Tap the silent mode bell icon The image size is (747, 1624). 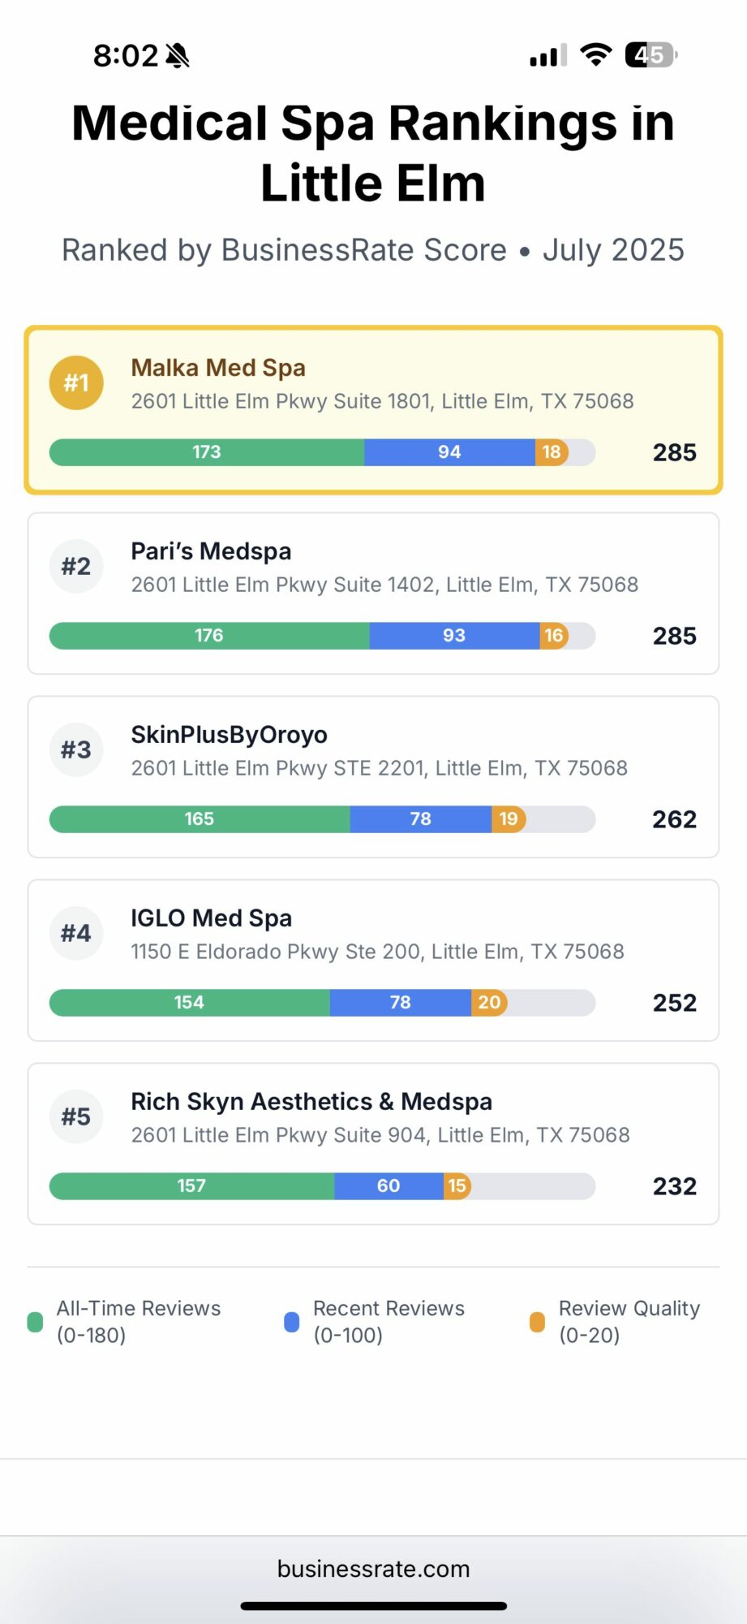[x=178, y=56]
